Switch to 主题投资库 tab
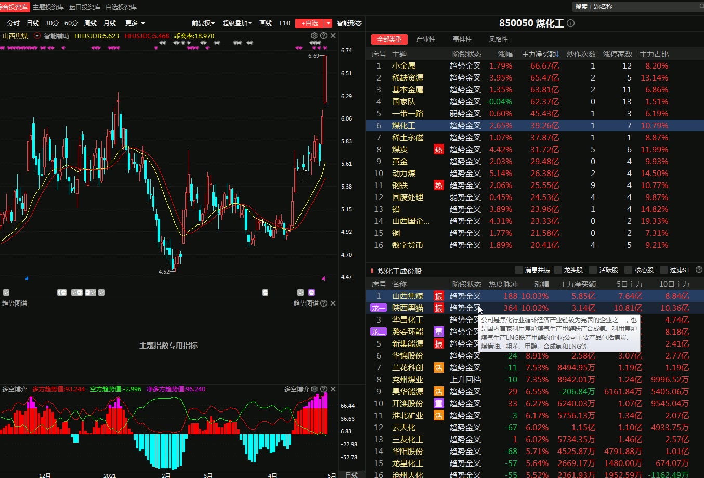The height and width of the screenshot is (478, 704). tap(48, 7)
